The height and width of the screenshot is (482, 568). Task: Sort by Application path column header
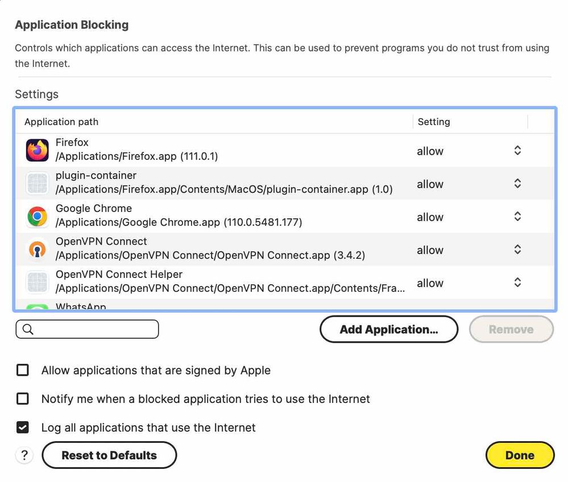click(61, 122)
